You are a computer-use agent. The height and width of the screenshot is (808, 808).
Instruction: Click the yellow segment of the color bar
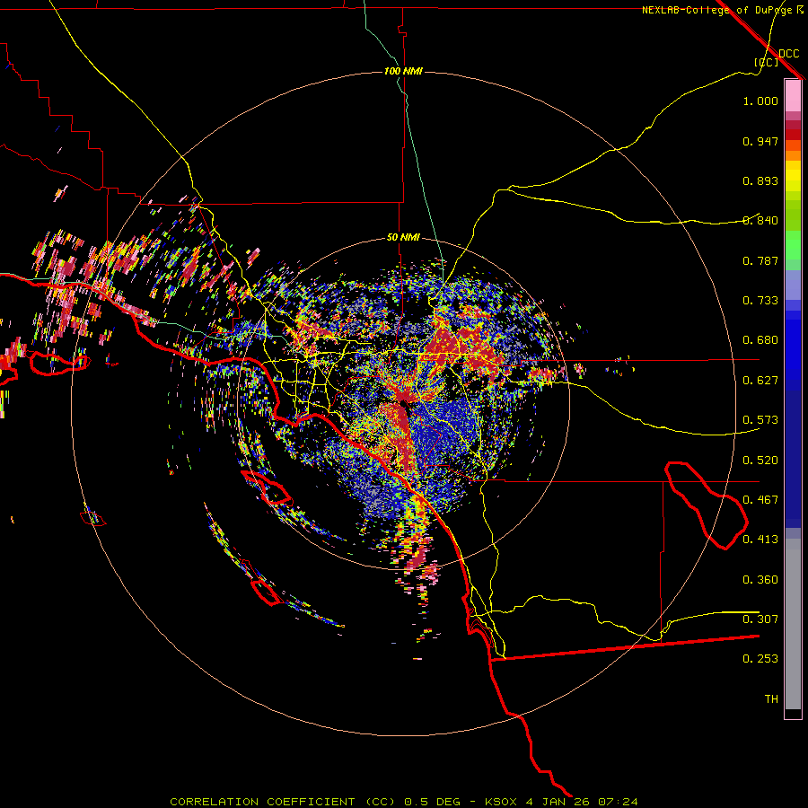(x=793, y=177)
